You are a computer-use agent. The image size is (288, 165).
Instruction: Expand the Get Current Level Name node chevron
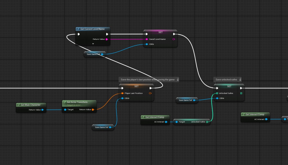[93, 44]
